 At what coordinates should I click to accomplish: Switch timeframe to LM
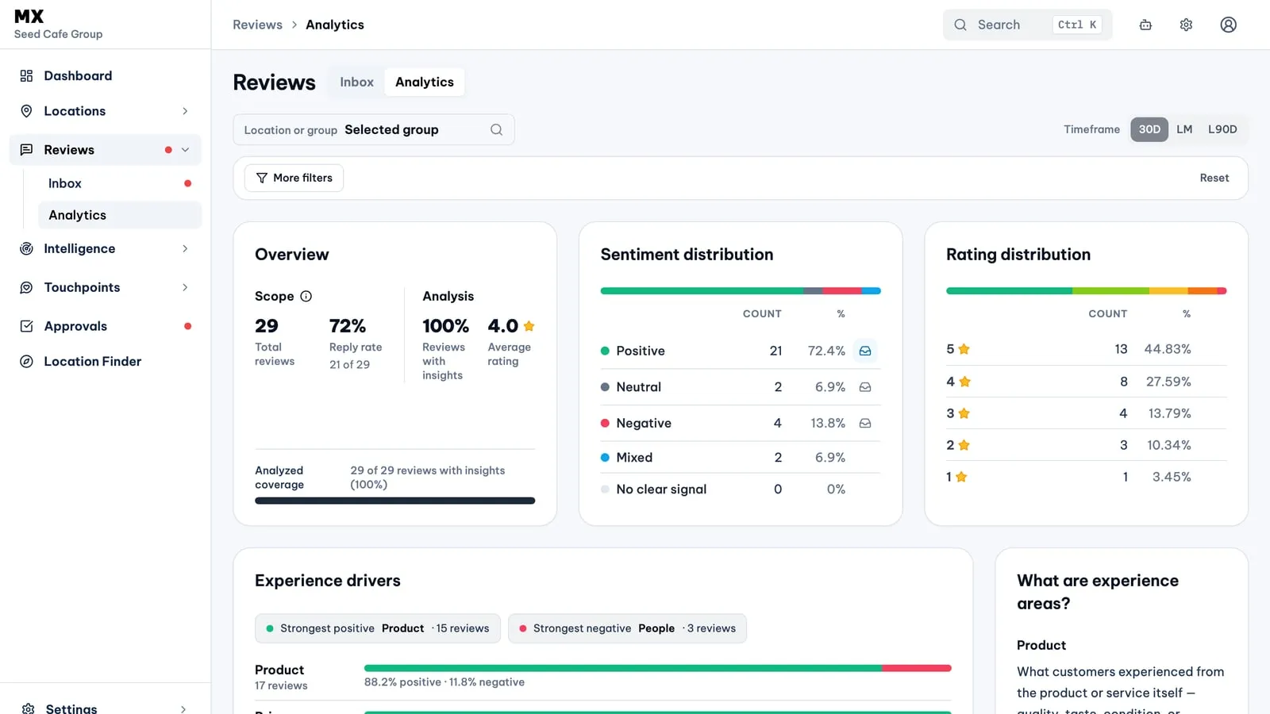[1184, 129]
